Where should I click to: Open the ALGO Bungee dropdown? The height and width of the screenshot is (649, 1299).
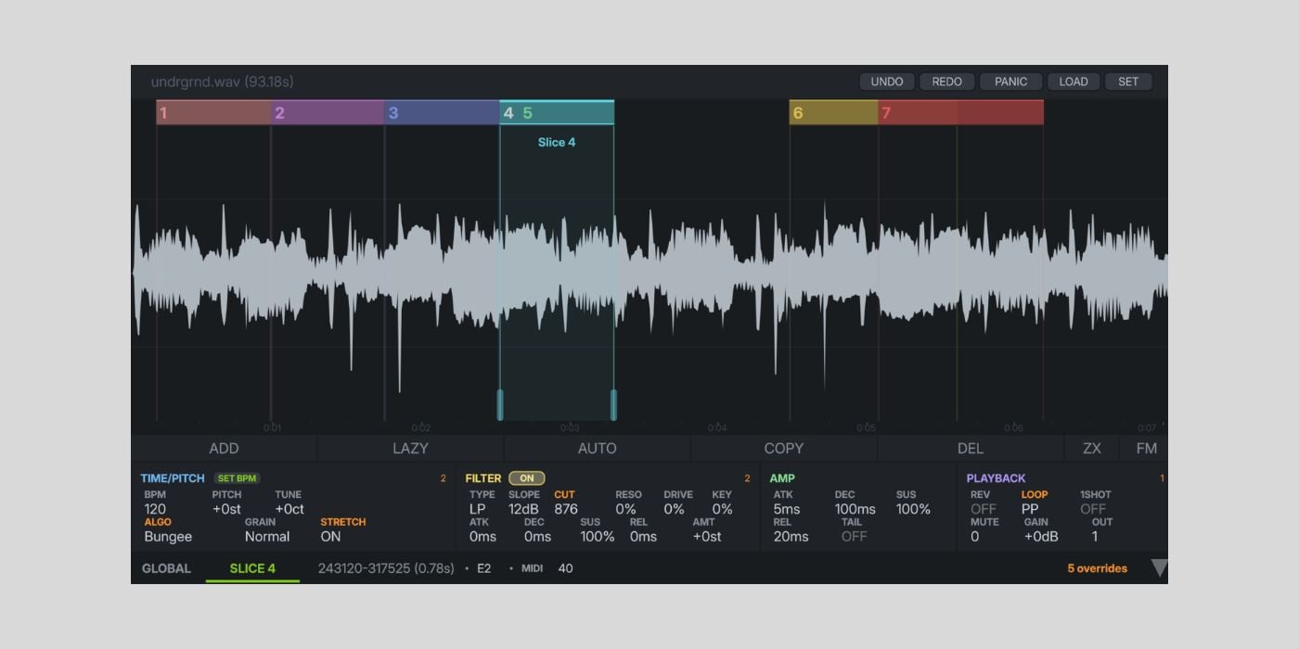[x=168, y=537]
